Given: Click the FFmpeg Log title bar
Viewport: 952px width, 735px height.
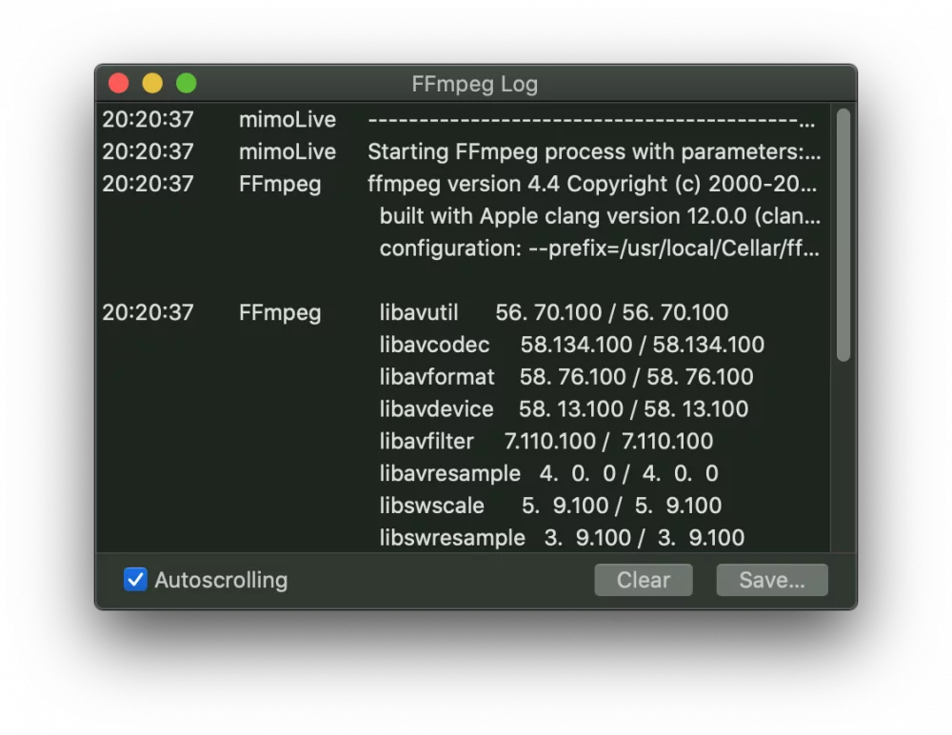Looking at the screenshot, I should click(475, 84).
